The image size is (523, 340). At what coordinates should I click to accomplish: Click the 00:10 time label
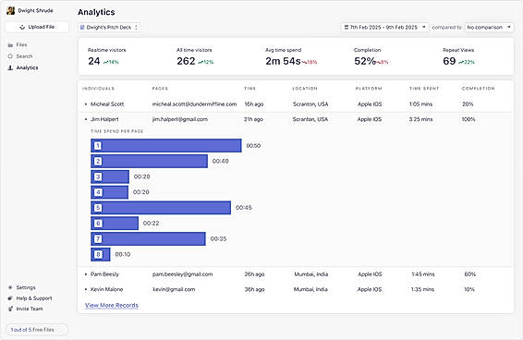(x=122, y=254)
